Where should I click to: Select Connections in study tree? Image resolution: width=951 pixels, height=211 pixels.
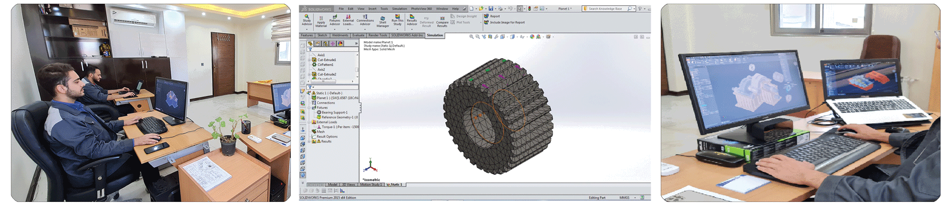point(325,103)
